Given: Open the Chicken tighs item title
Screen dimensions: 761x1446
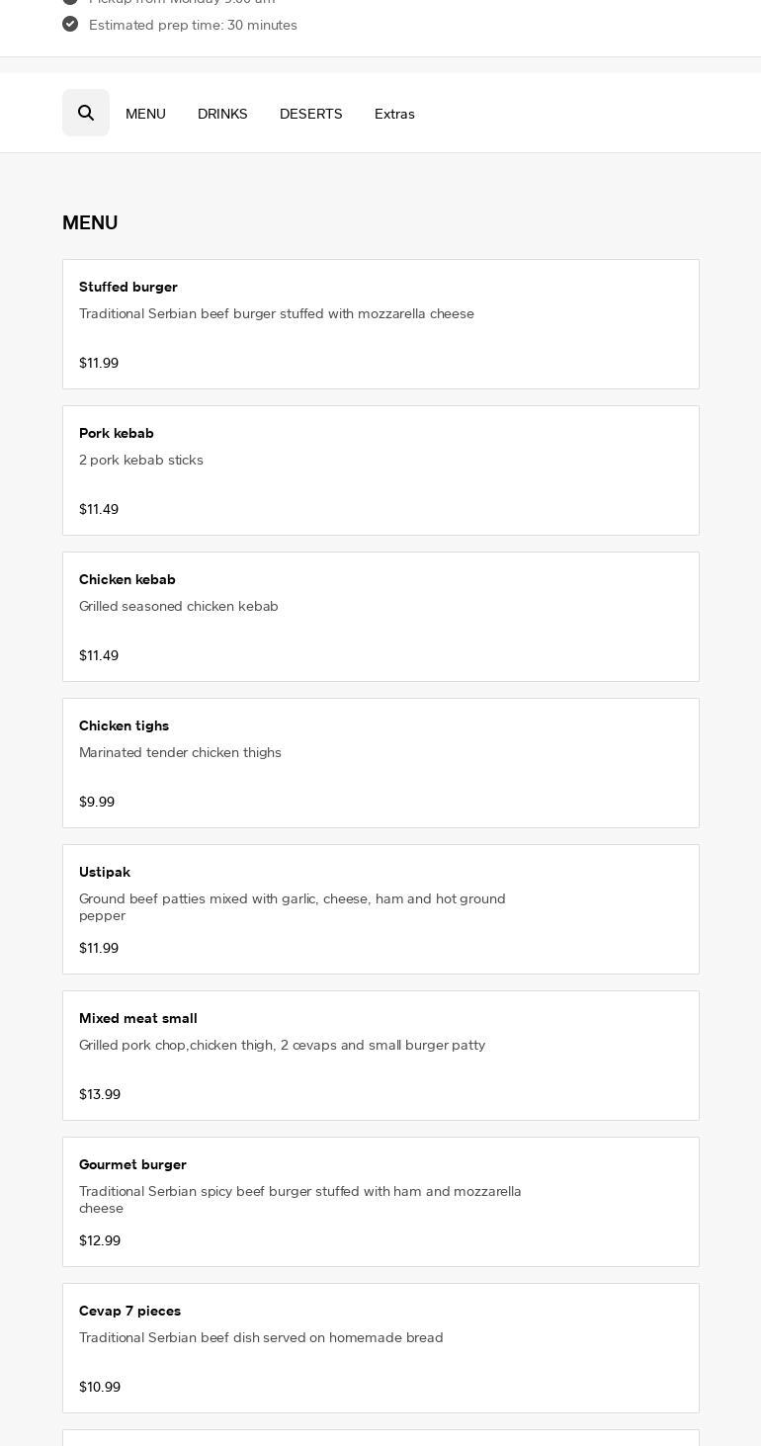Looking at the screenshot, I should [124, 725].
